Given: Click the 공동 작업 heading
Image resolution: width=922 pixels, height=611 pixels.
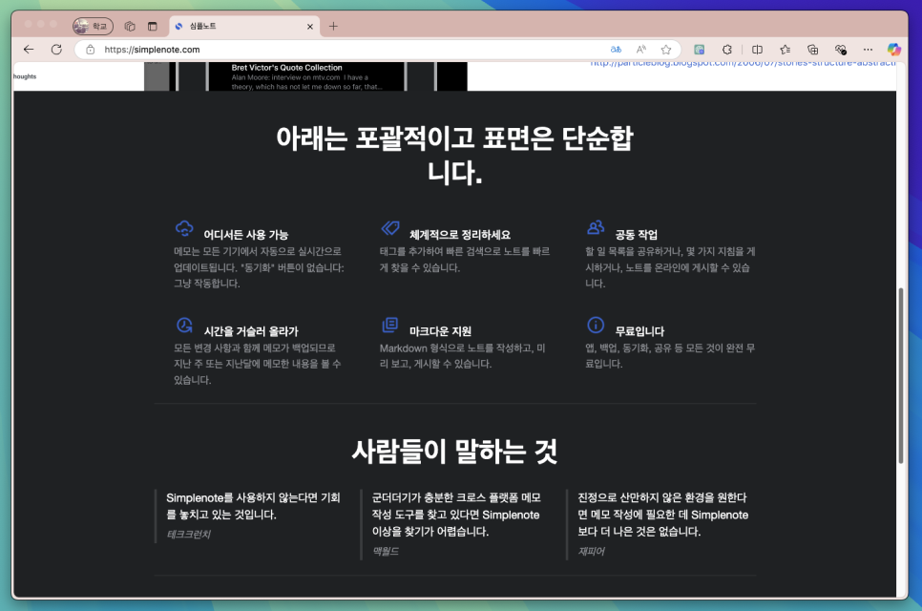Looking at the screenshot, I should point(637,235).
